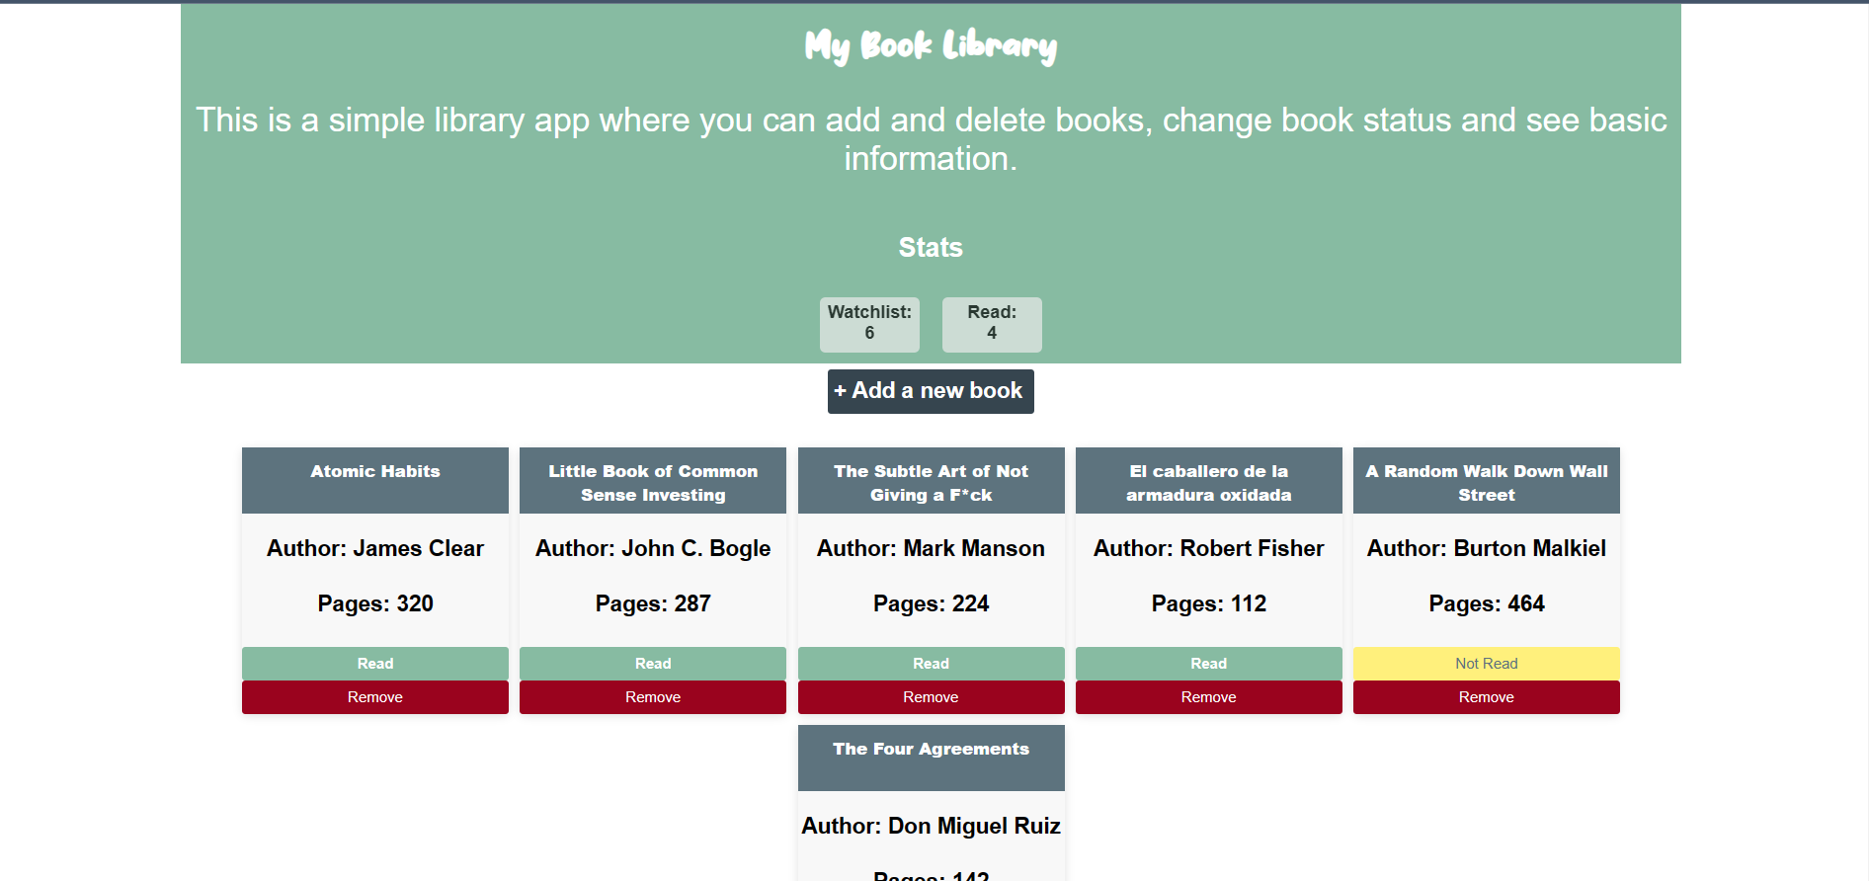The height and width of the screenshot is (881, 1869).
Task: Remove Little Book of Common Sense Investing
Action: (653, 697)
